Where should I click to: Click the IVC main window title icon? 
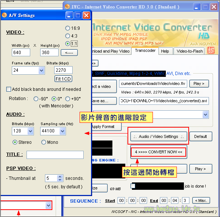67,7
